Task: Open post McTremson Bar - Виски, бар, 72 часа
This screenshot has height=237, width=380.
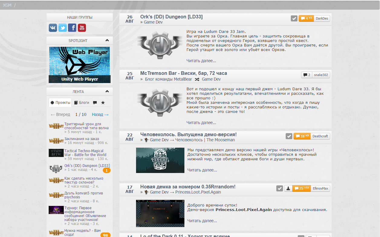Action: pyautogui.click(x=184, y=73)
